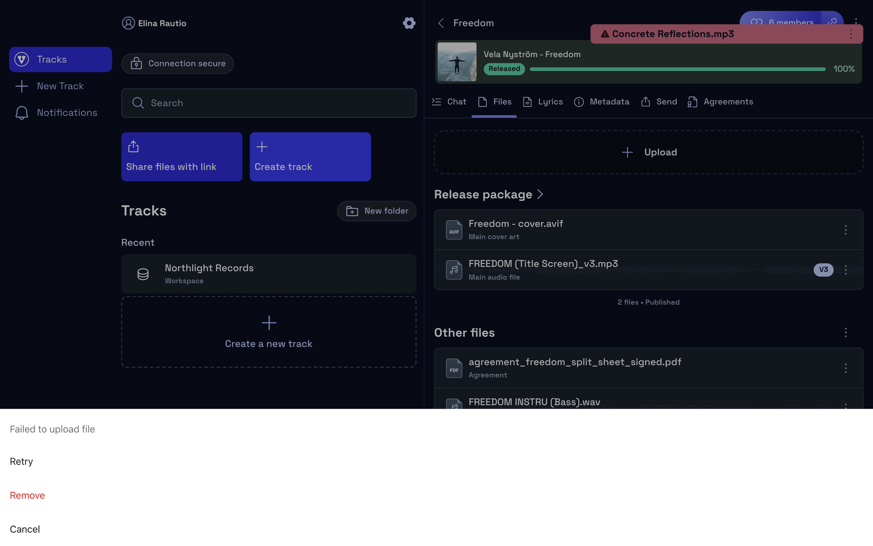Go to the Metadata tab
The height and width of the screenshot is (546, 873).
point(601,102)
